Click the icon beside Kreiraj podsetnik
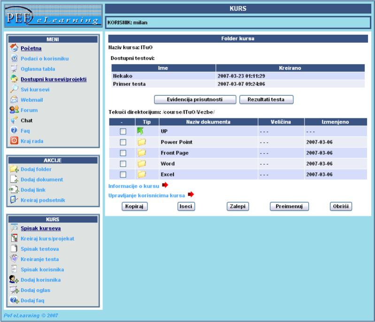This screenshot has width=375, height=322. coord(14,199)
